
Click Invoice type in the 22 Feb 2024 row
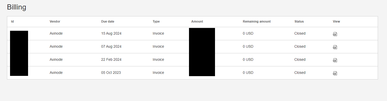[158, 60]
